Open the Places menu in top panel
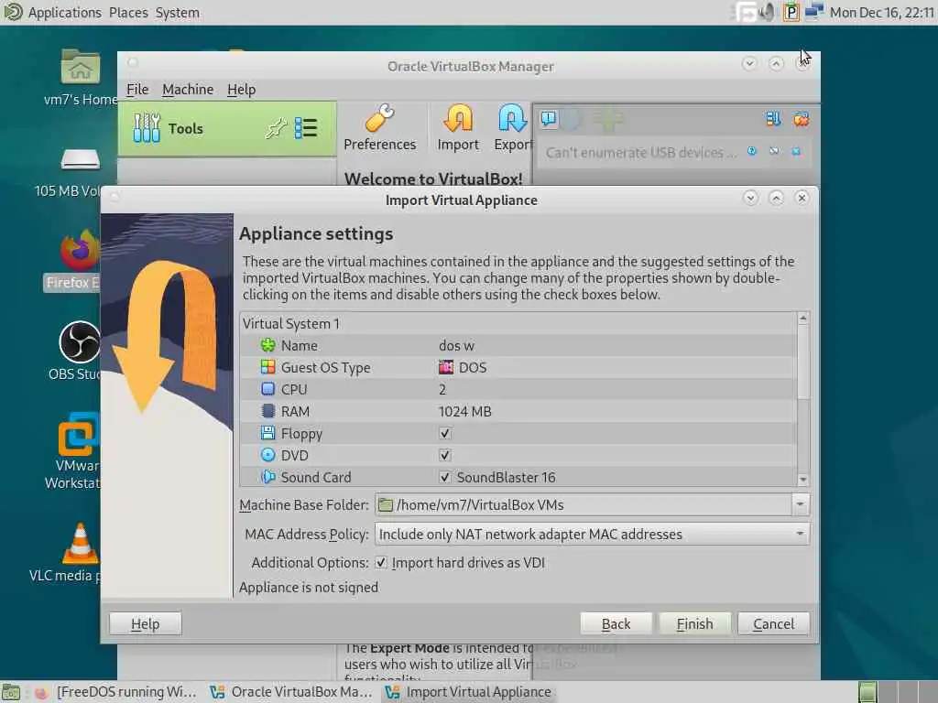Image resolution: width=938 pixels, height=703 pixels. coord(128,13)
